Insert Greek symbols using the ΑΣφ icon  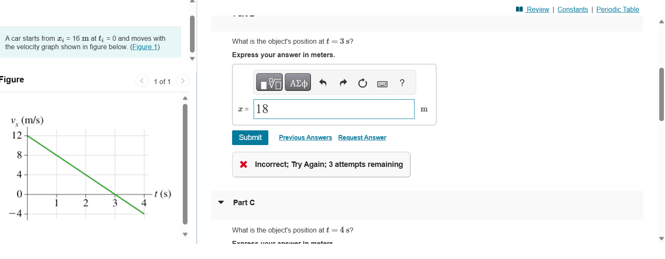297,82
